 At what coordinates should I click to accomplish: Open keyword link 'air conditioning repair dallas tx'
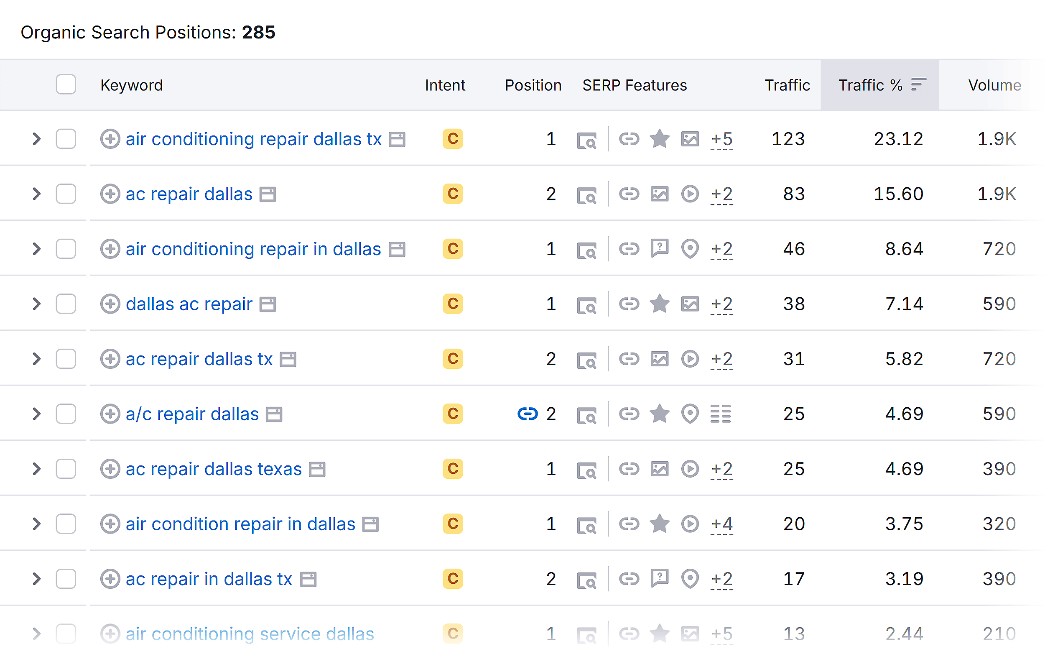(x=254, y=139)
